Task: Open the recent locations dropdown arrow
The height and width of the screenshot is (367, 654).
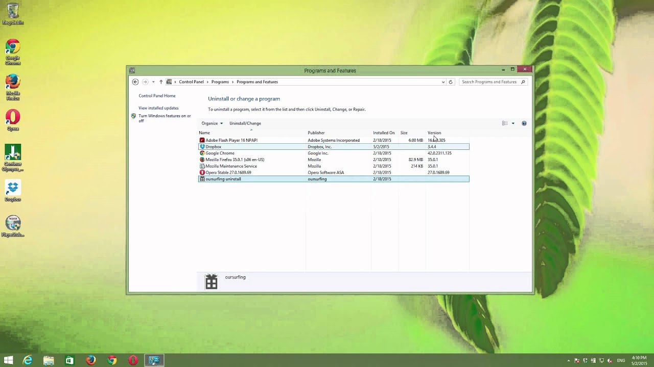Action: (x=153, y=82)
